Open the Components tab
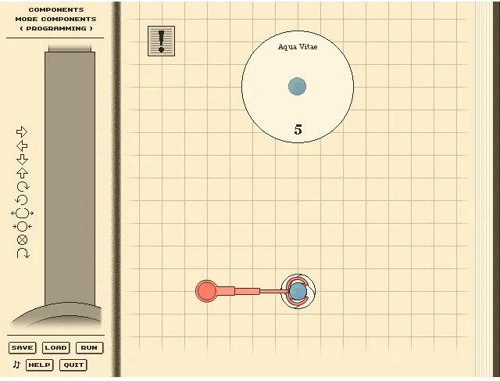500x381 pixels. (x=56, y=10)
